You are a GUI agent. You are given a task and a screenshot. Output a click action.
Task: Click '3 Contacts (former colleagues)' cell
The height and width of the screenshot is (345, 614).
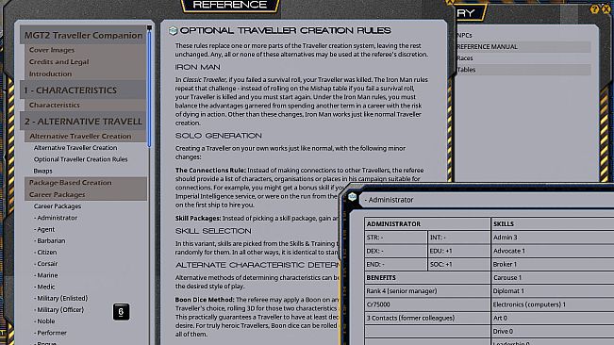tap(427, 318)
